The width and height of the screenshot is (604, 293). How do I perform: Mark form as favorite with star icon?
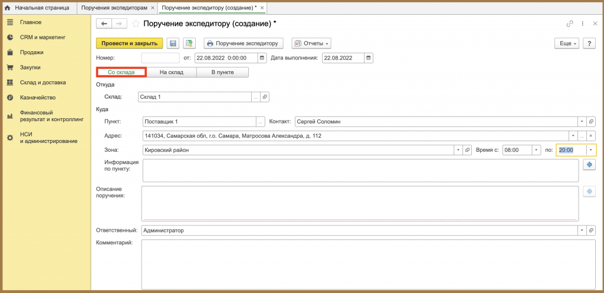click(136, 24)
